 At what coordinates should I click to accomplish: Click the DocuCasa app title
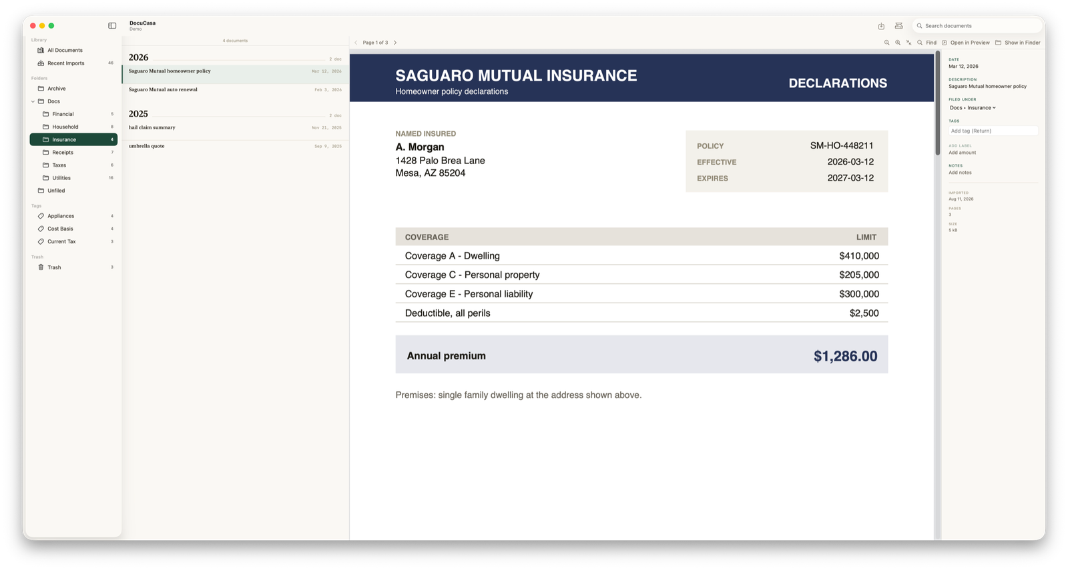click(142, 23)
